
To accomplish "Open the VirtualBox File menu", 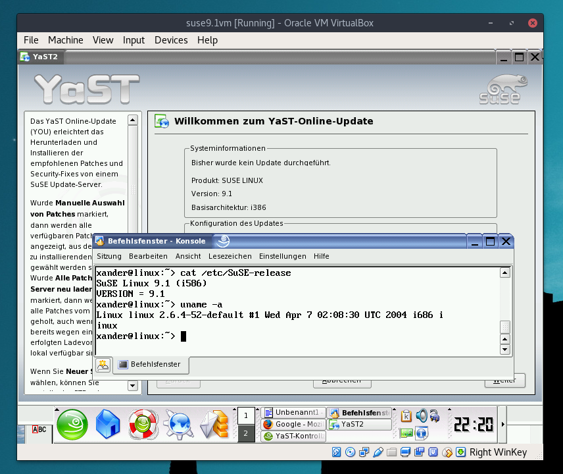I will 31,40.
